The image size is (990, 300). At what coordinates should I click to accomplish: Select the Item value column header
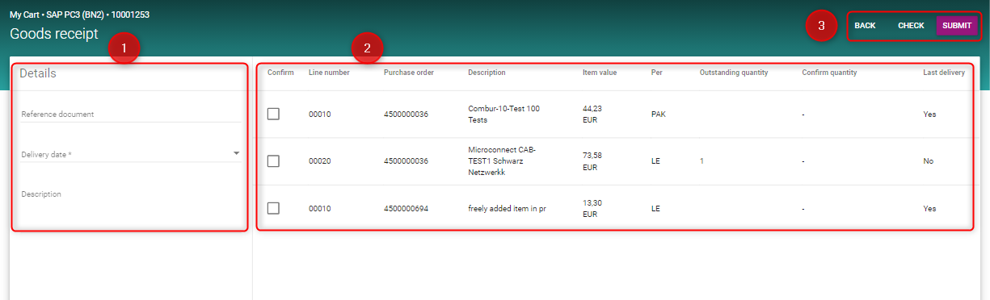(600, 73)
